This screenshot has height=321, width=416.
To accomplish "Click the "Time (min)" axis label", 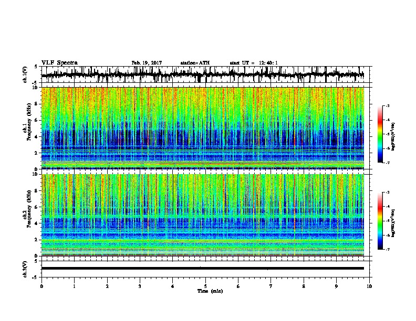I will pyautogui.click(x=210, y=291).
